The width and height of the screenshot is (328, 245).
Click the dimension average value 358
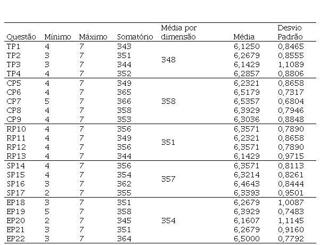(x=168, y=101)
